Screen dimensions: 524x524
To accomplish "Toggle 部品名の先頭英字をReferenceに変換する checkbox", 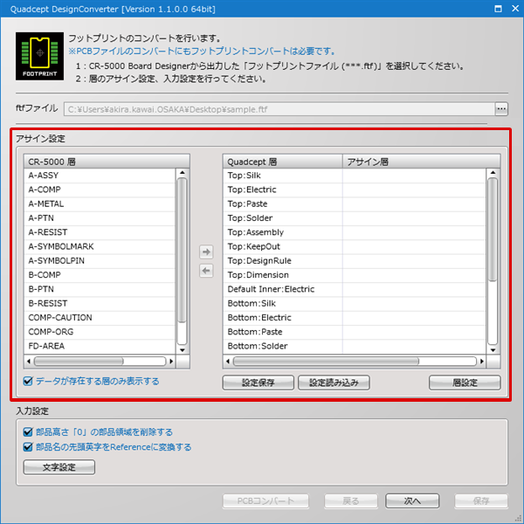I will click(x=28, y=447).
